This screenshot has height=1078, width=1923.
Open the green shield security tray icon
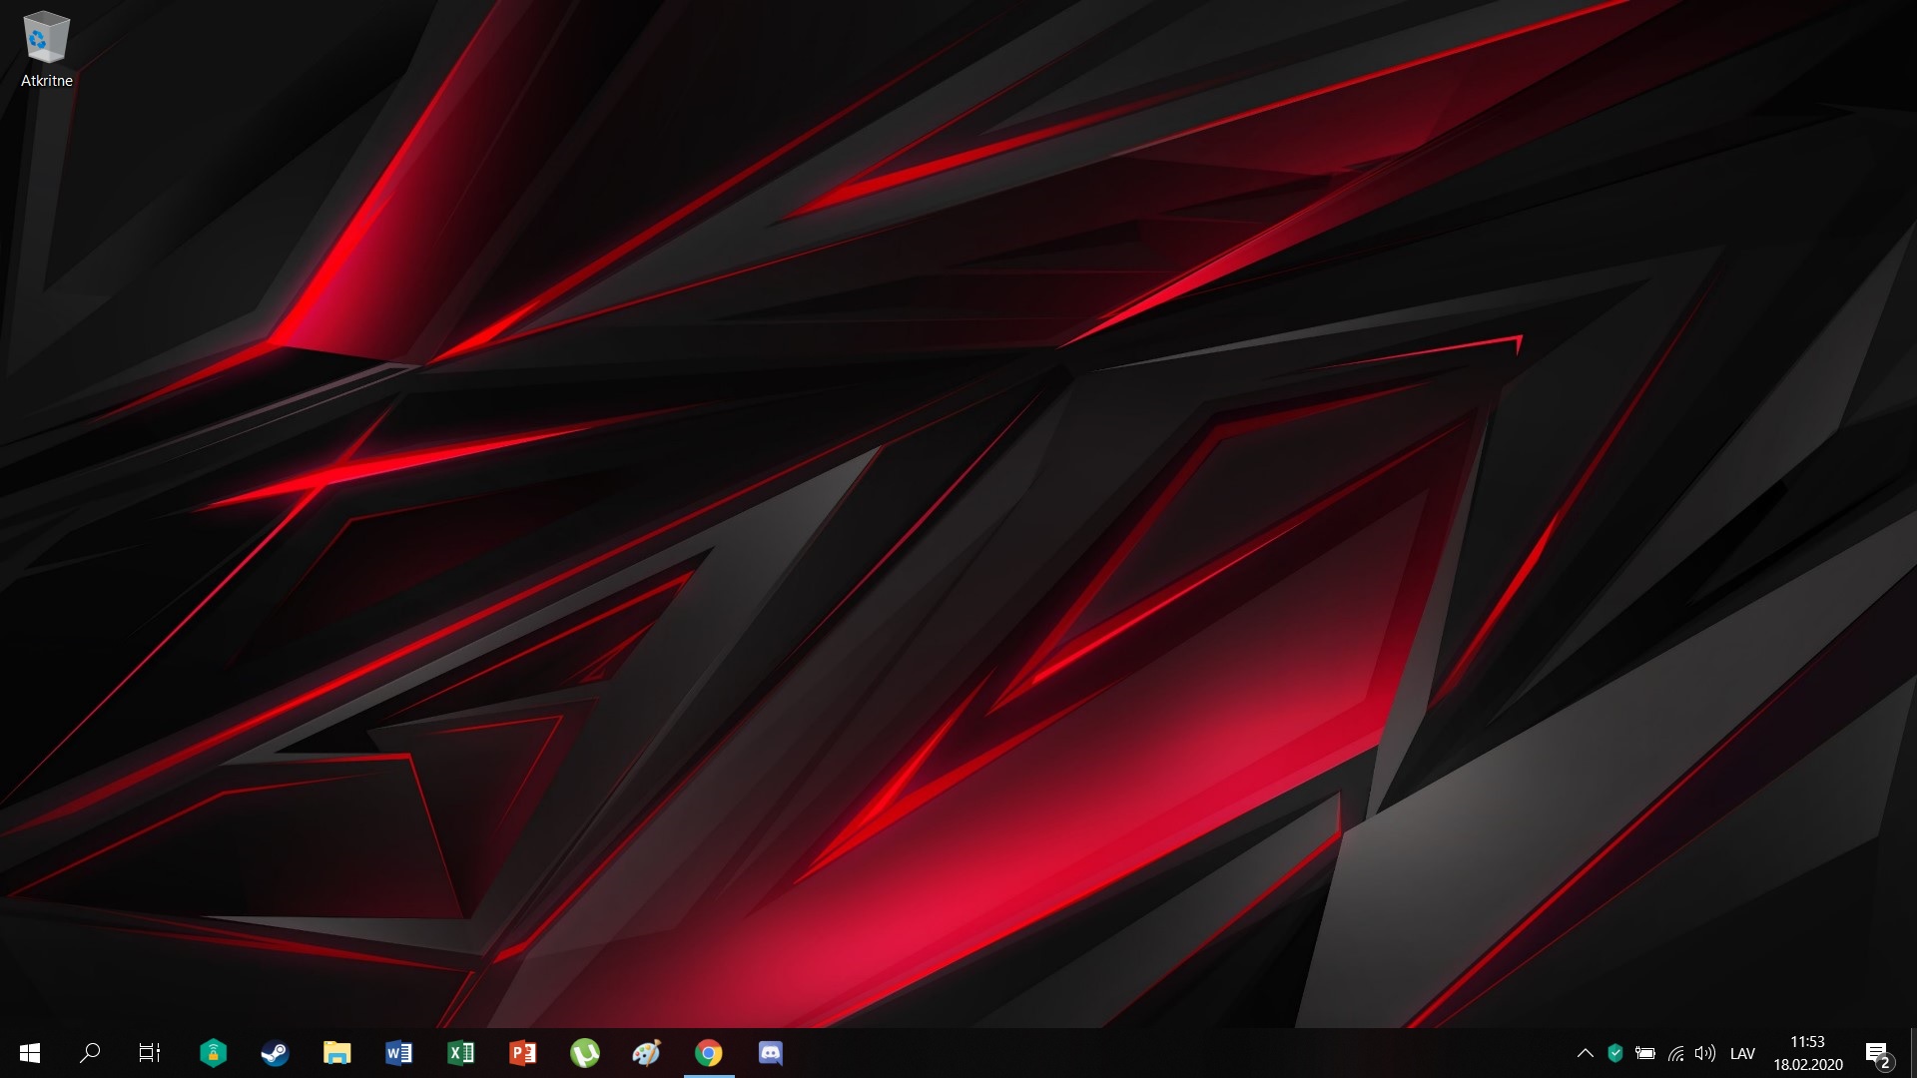coord(1615,1053)
